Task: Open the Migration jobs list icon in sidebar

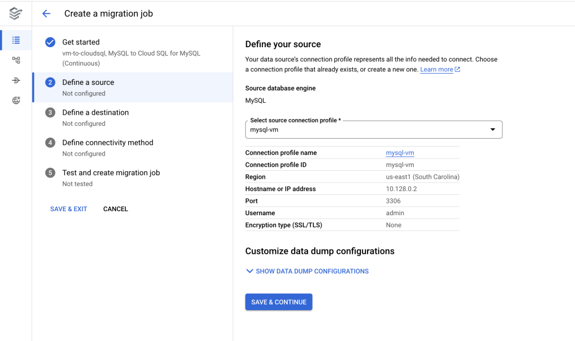Action: (16, 40)
